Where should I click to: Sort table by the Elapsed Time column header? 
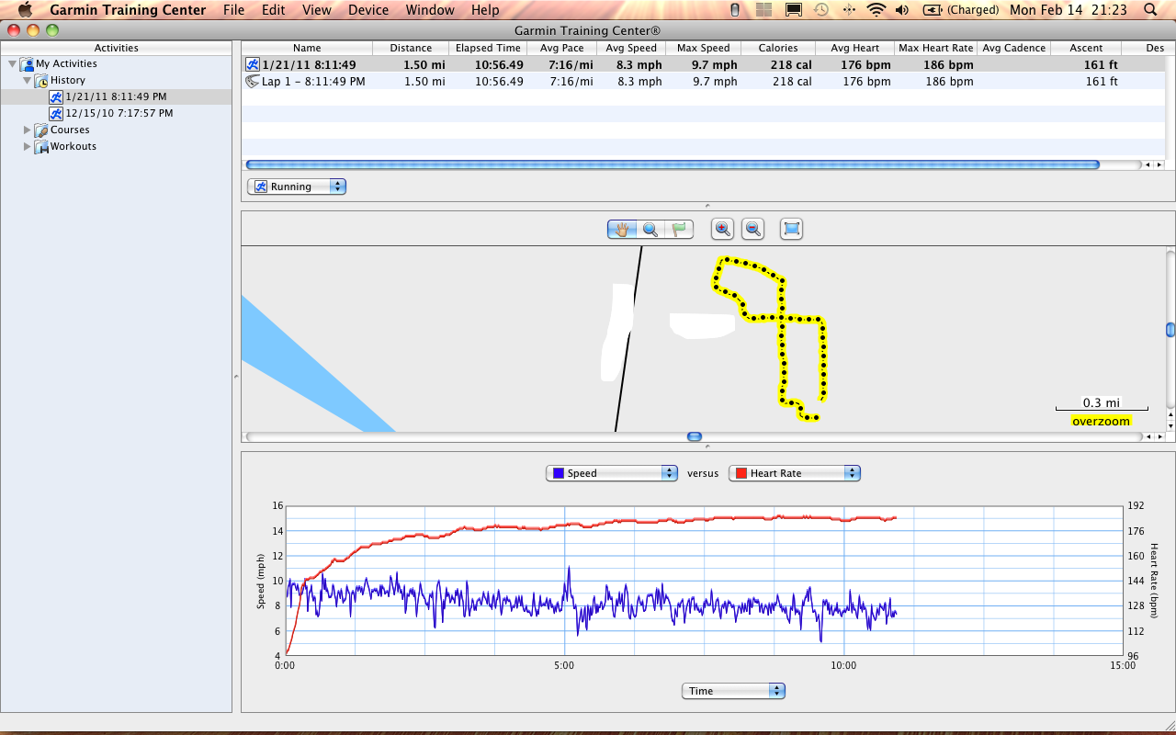tap(488, 48)
